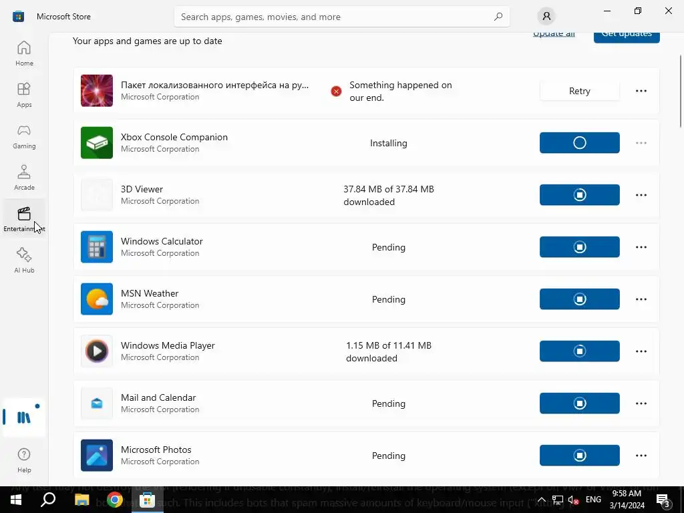Open more options for Microsoft Photos

pos(641,456)
